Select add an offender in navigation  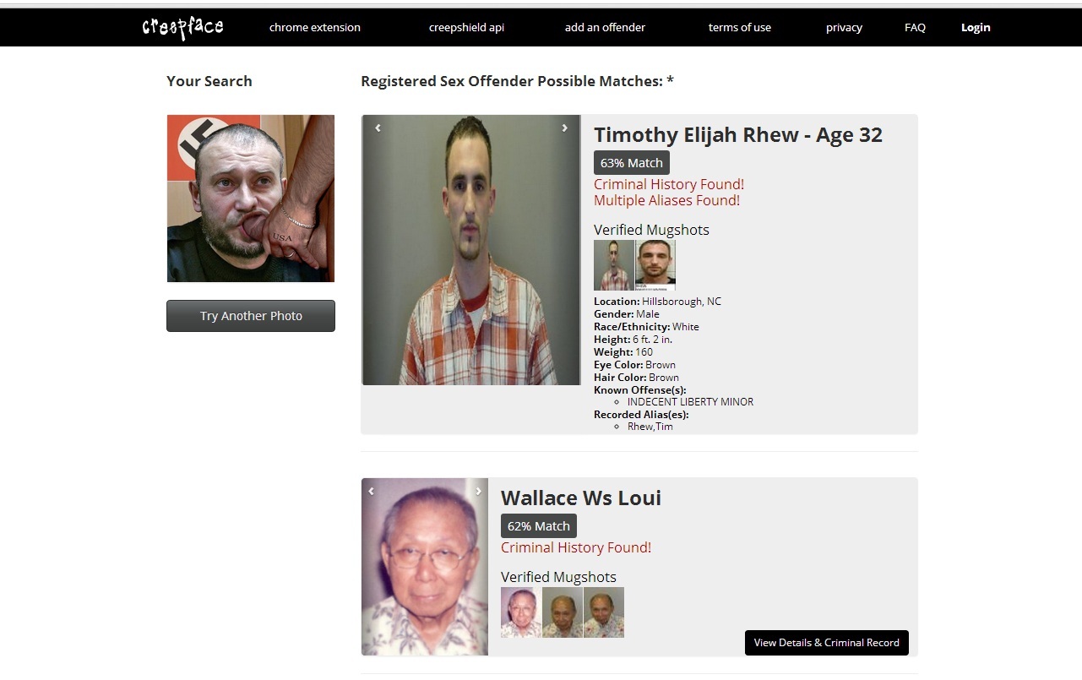click(x=605, y=27)
